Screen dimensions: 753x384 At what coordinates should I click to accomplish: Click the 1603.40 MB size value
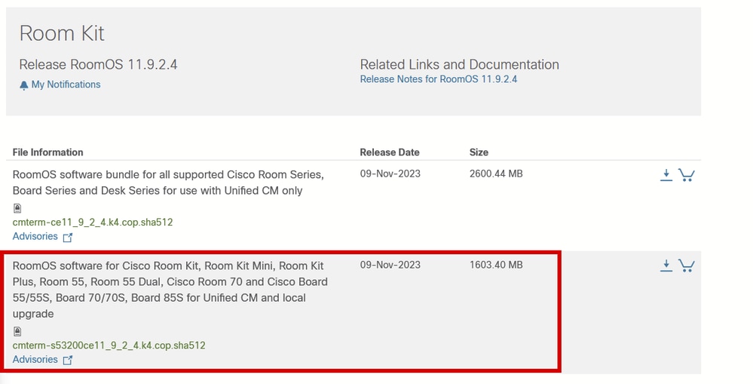[x=496, y=265]
